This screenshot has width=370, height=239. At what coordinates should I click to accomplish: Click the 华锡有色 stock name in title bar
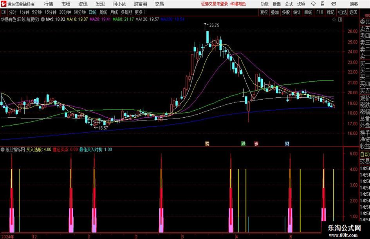tap(238, 4)
